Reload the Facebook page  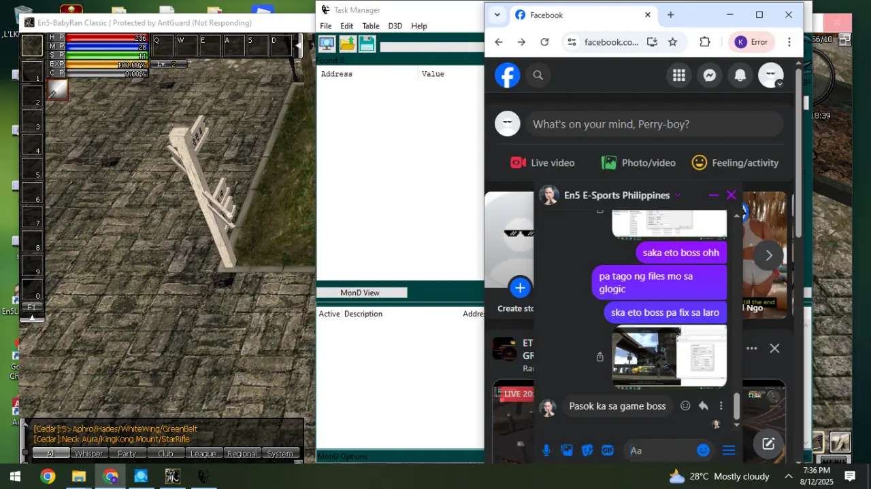[x=544, y=42]
